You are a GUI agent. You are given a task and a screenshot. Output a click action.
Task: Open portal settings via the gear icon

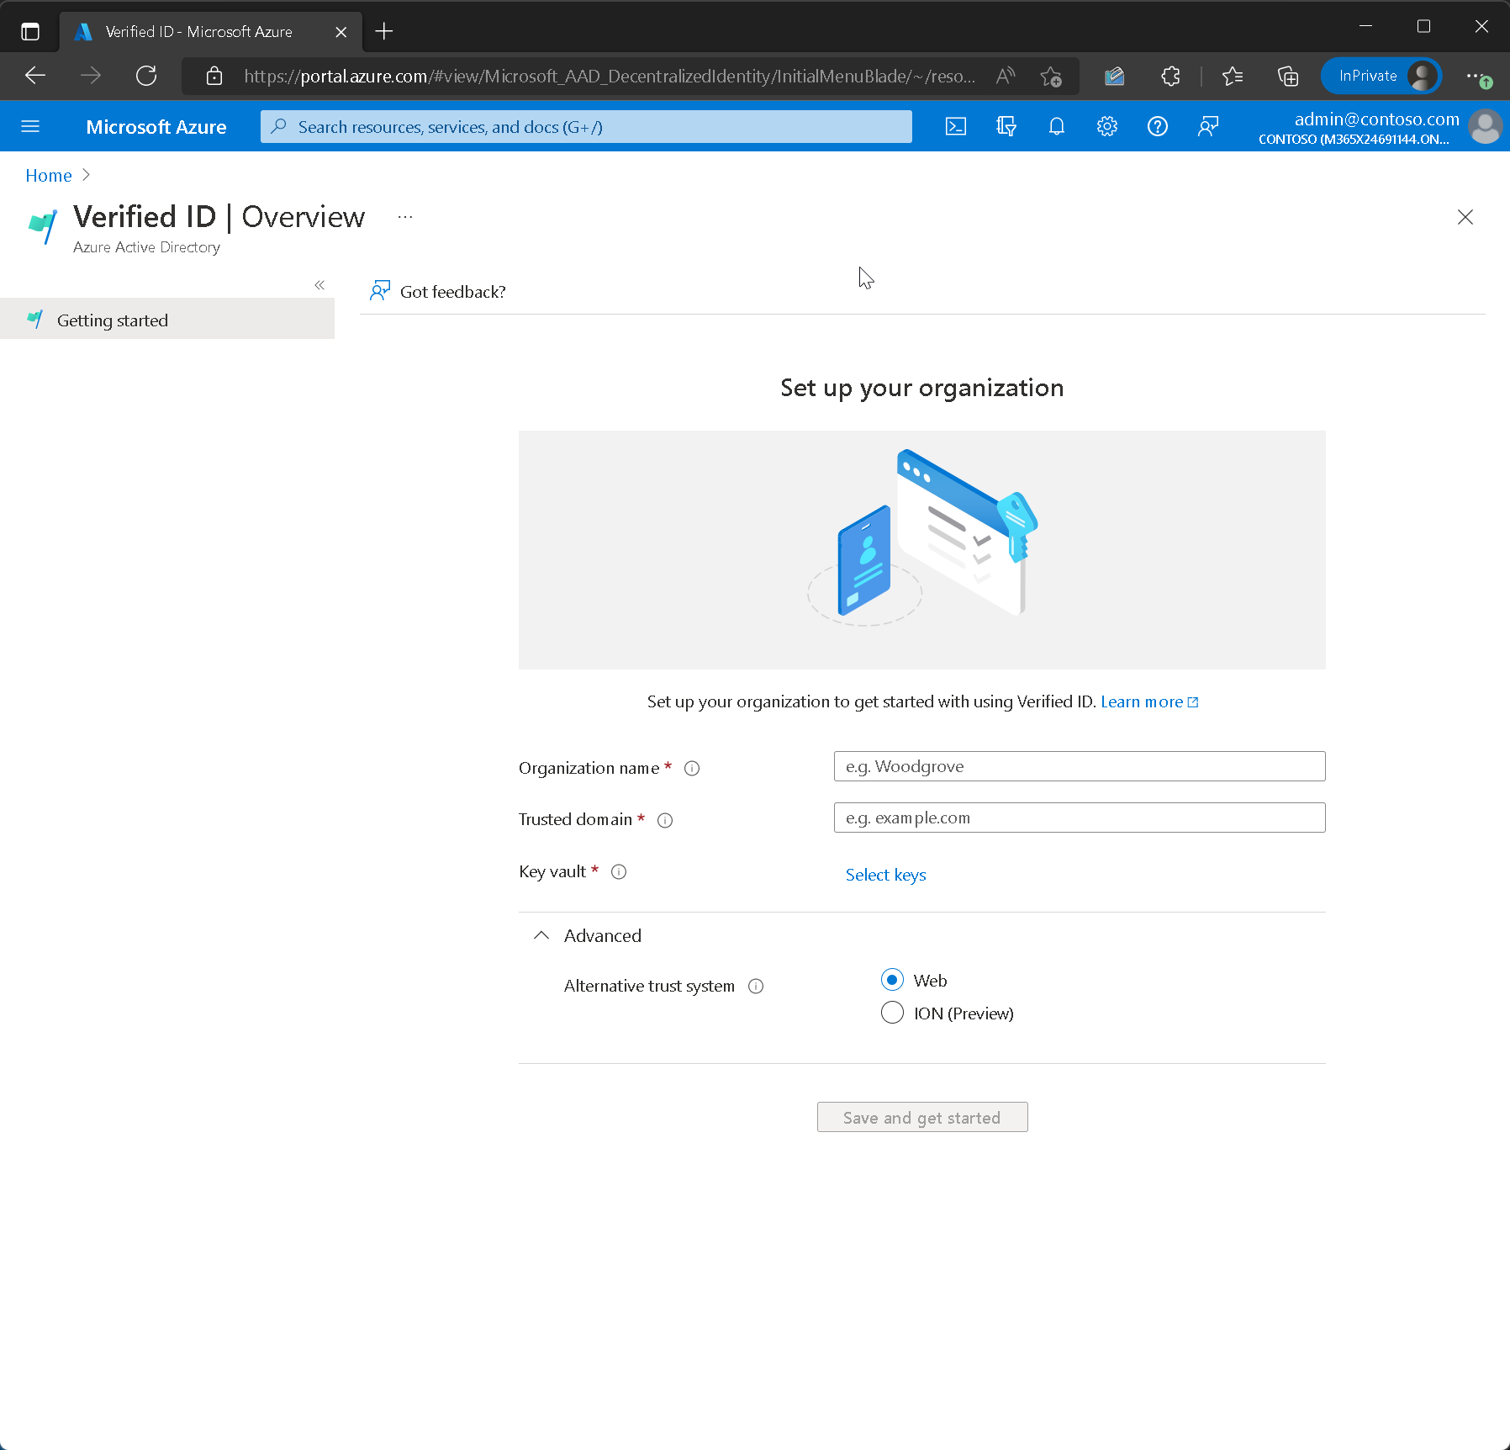[1106, 126]
